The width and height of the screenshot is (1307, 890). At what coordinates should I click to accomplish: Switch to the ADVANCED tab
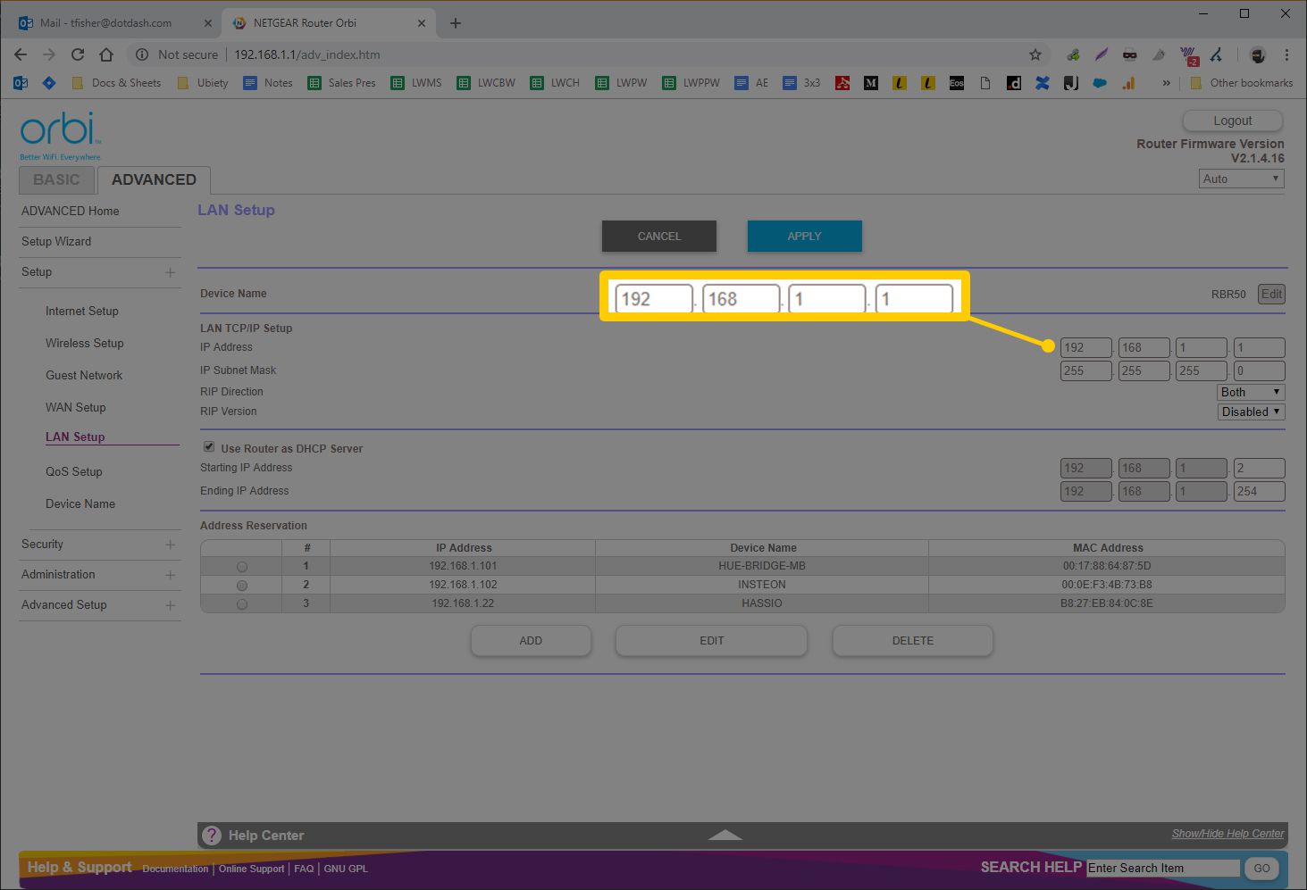[154, 179]
